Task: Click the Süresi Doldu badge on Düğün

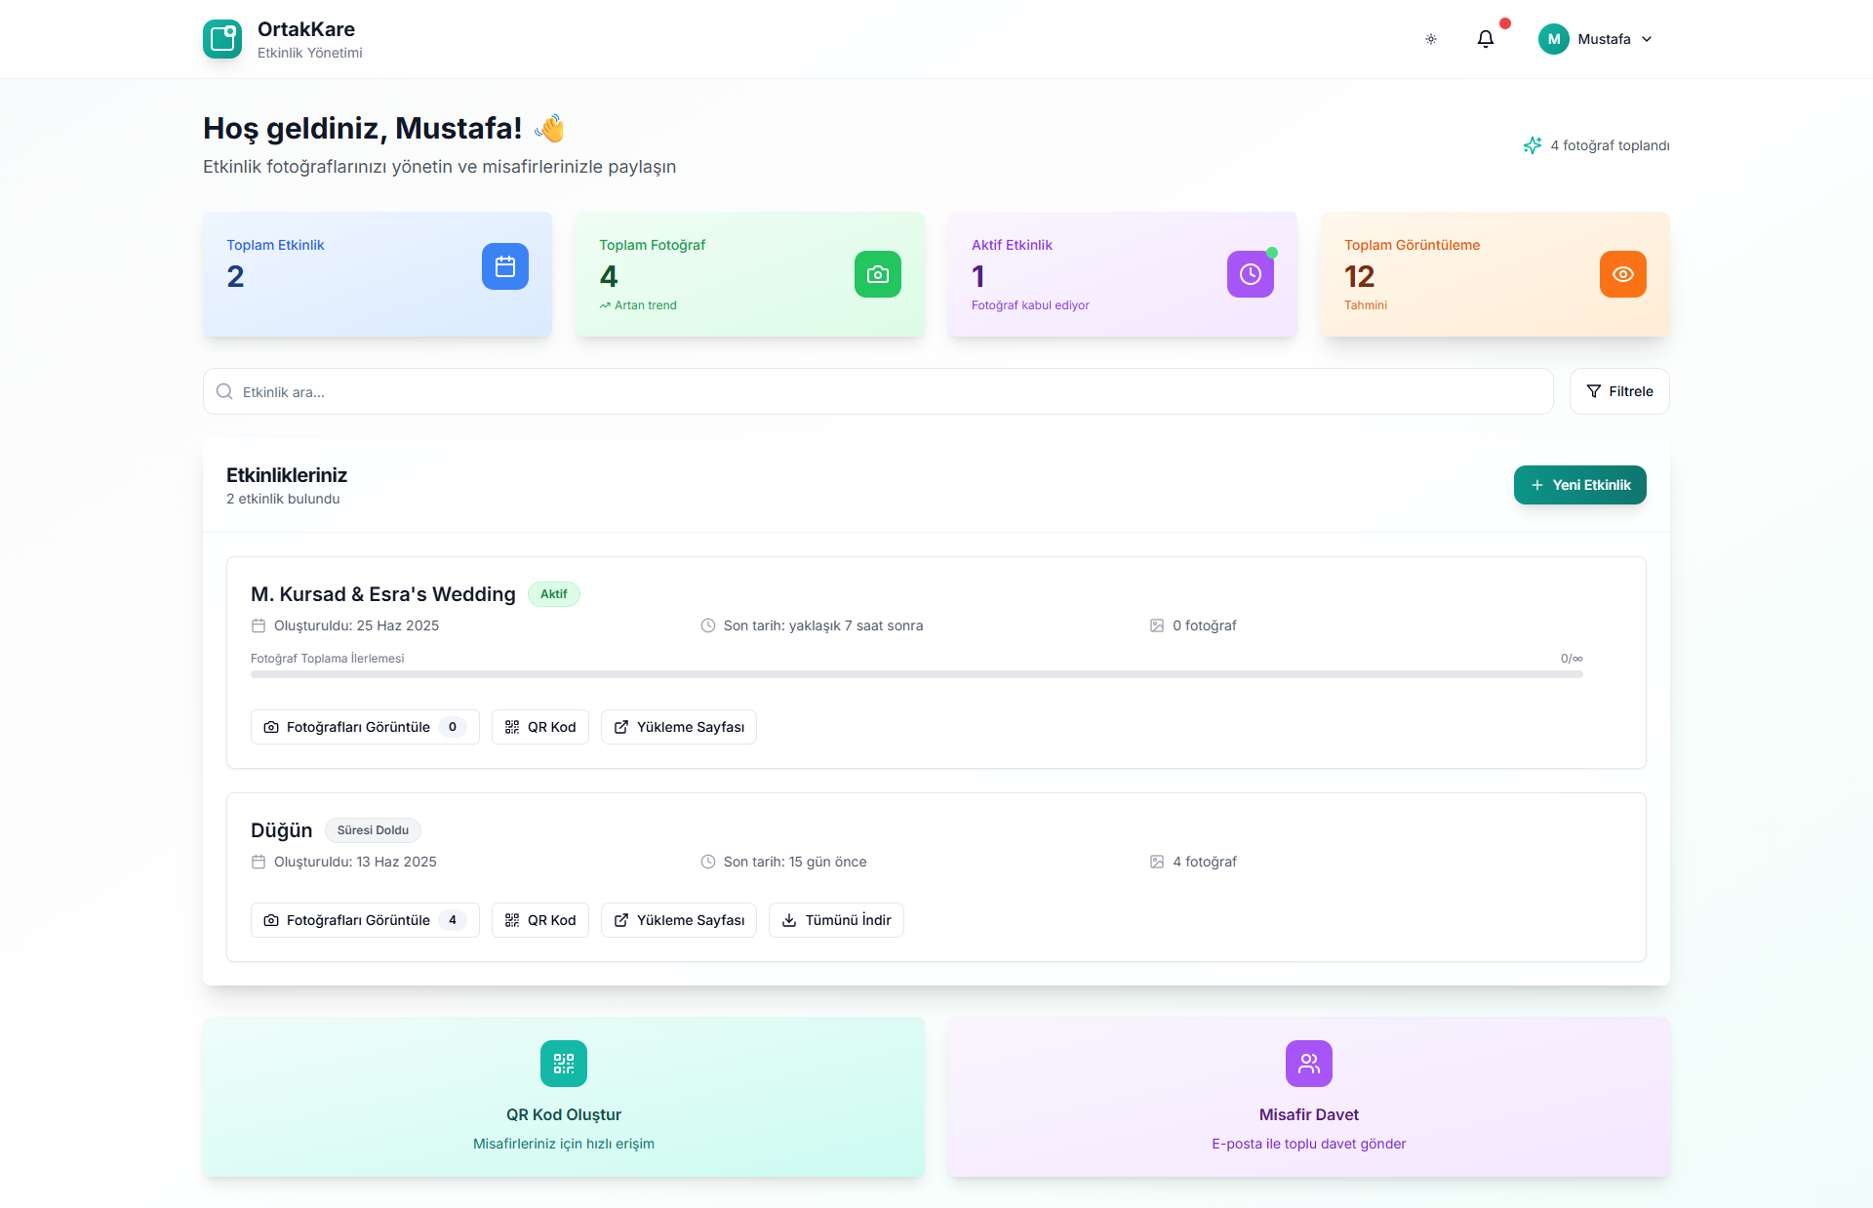Action: click(x=373, y=830)
